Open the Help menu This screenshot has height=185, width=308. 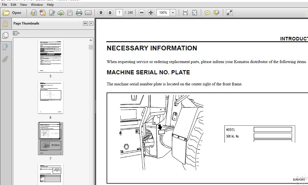(50, 4)
